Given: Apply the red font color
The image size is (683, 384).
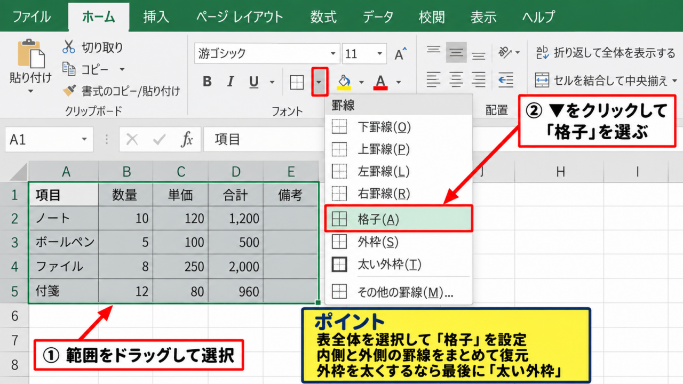Looking at the screenshot, I should [x=380, y=82].
